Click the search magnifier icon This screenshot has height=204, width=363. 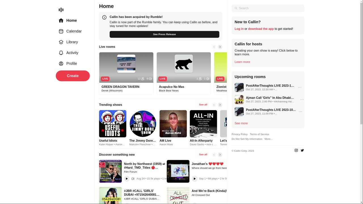(236, 8)
